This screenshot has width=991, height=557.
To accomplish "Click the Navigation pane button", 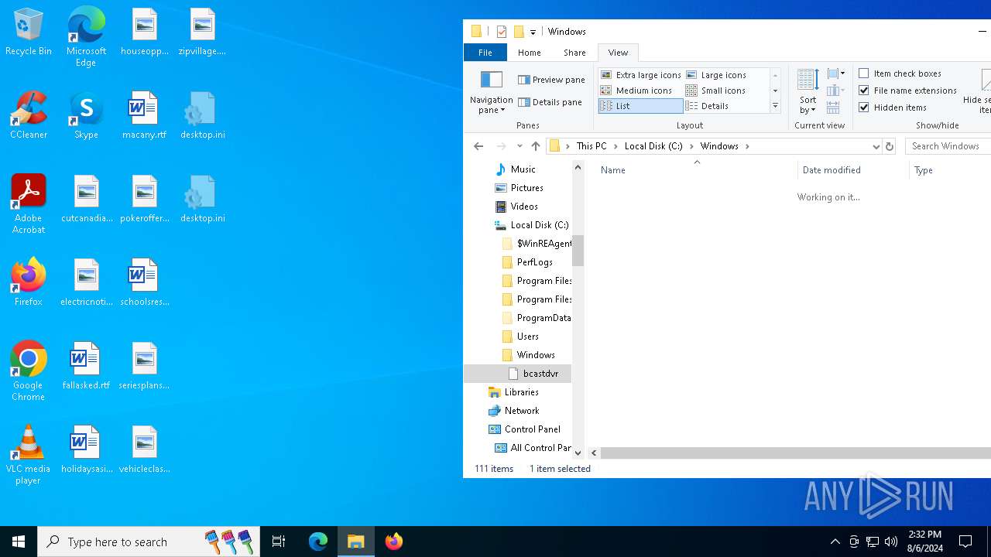I will pyautogui.click(x=492, y=91).
